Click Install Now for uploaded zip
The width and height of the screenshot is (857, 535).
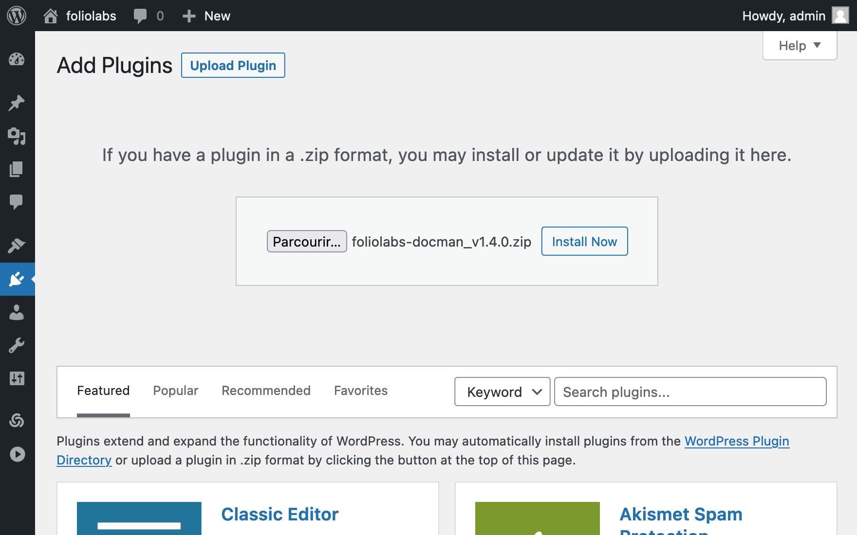584,241
